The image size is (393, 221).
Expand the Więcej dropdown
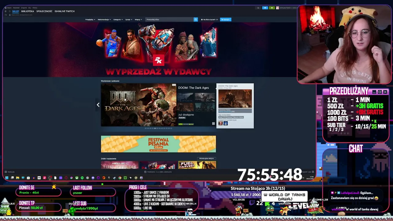[x=138, y=19]
